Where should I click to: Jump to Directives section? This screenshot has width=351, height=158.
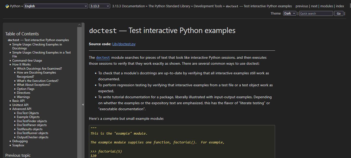[23, 93]
